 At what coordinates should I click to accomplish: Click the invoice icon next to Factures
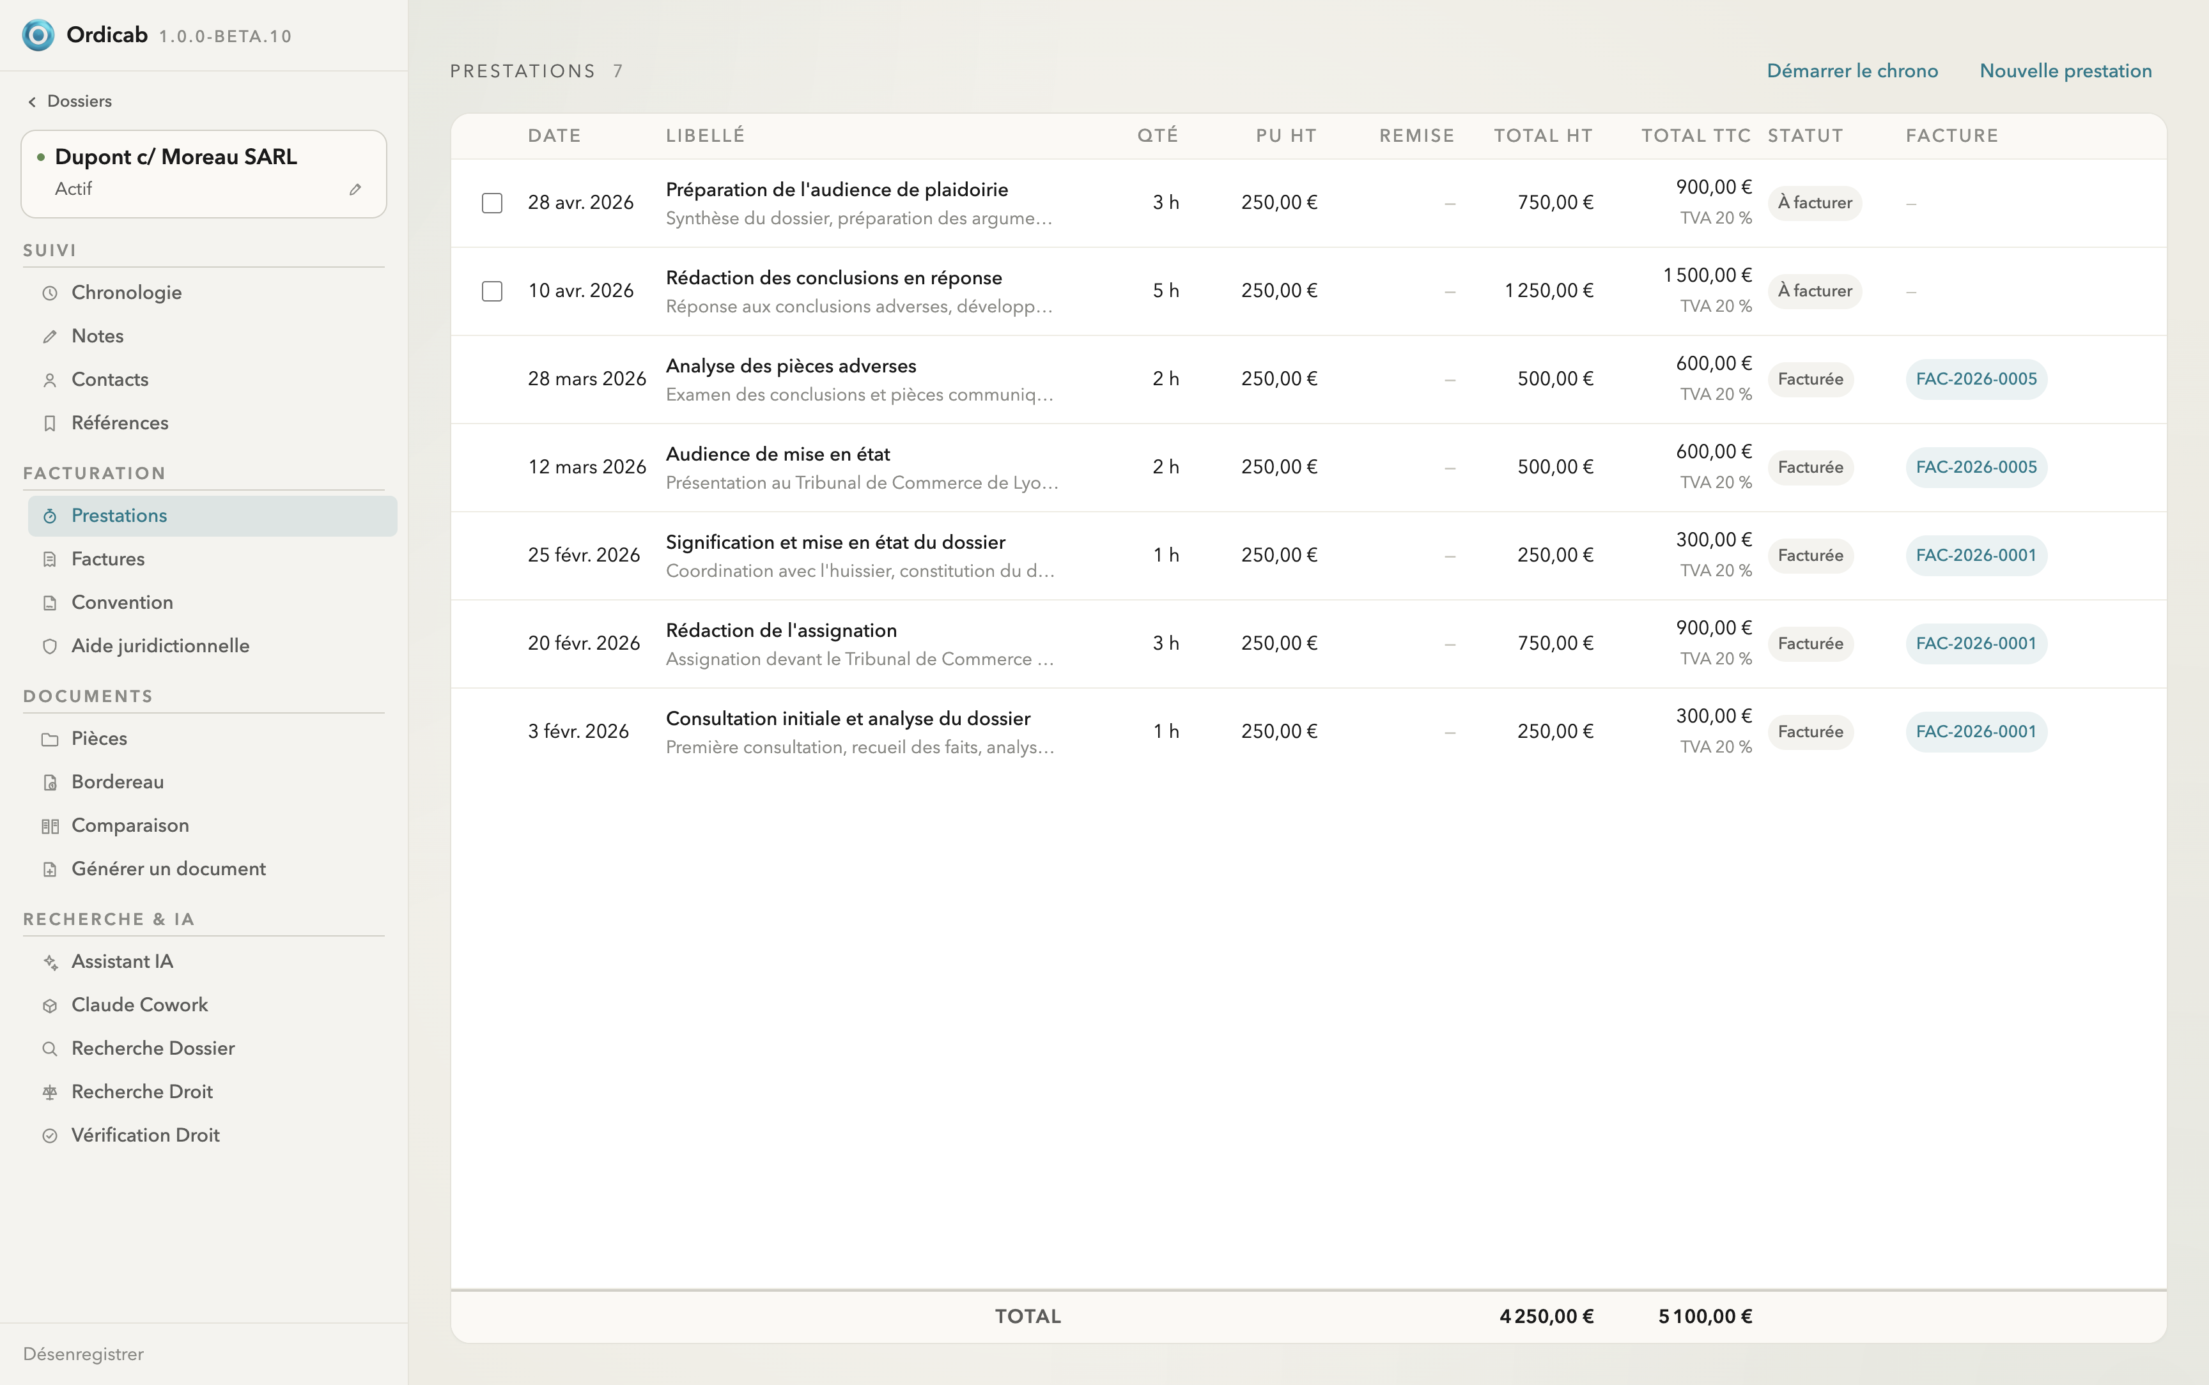[x=50, y=559]
